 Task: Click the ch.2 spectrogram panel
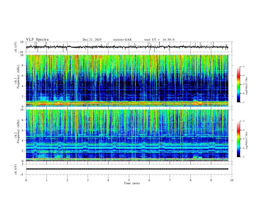pyautogui.click(x=127, y=135)
